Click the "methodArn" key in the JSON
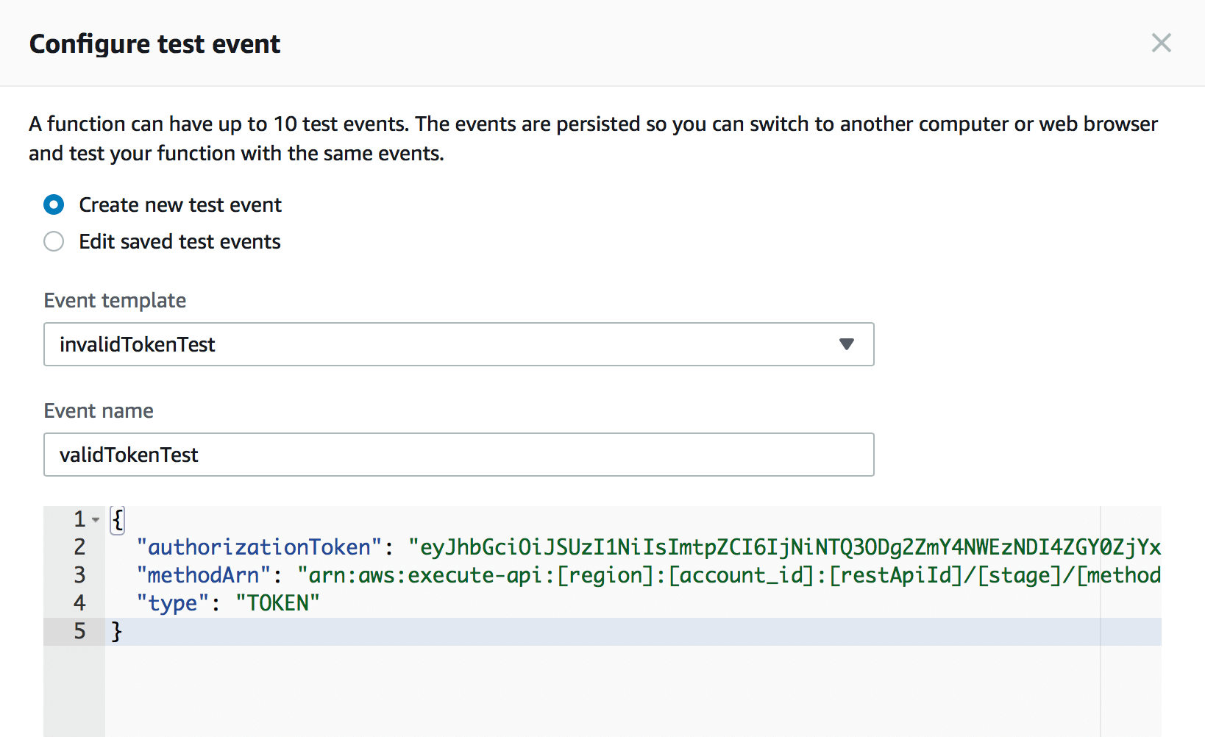This screenshot has height=737, width=1205. [203, 575]
